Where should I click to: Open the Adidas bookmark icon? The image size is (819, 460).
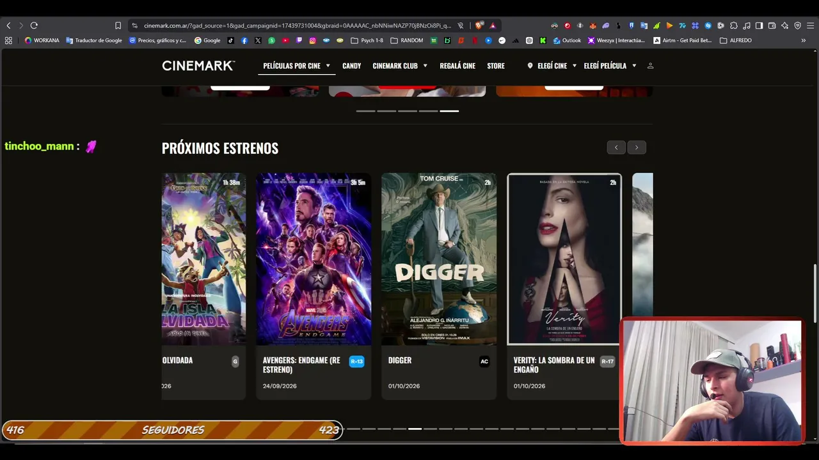pos(516,40)
